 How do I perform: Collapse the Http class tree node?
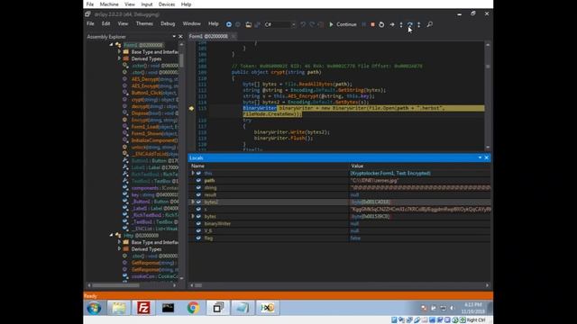112,235
